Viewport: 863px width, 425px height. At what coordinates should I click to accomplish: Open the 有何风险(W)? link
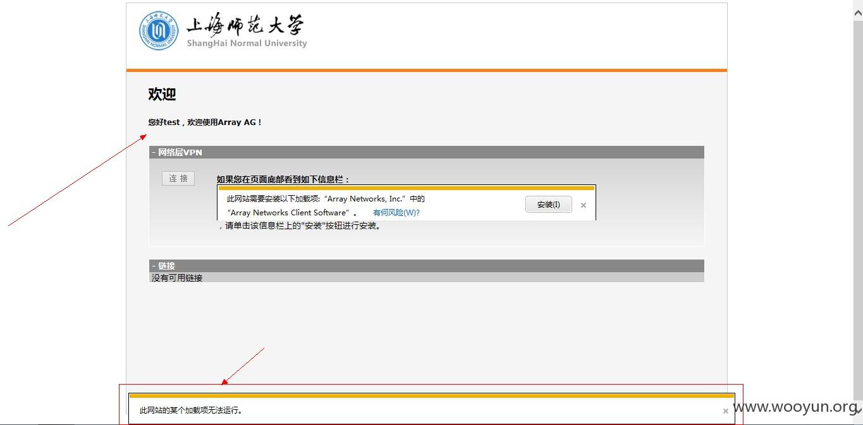pyautogui.click(x=396, y=213)
